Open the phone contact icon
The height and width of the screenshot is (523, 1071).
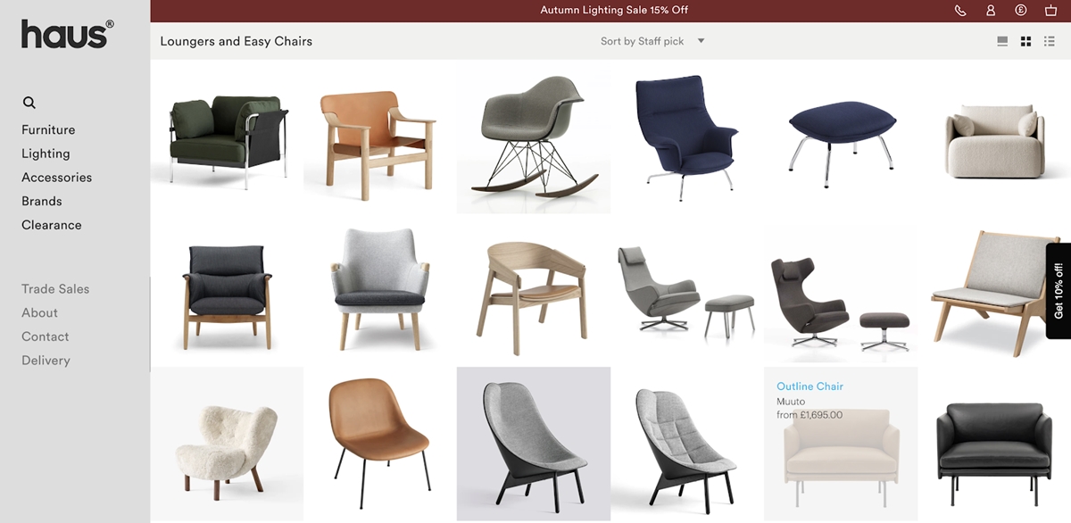click(x=960, y=11)
